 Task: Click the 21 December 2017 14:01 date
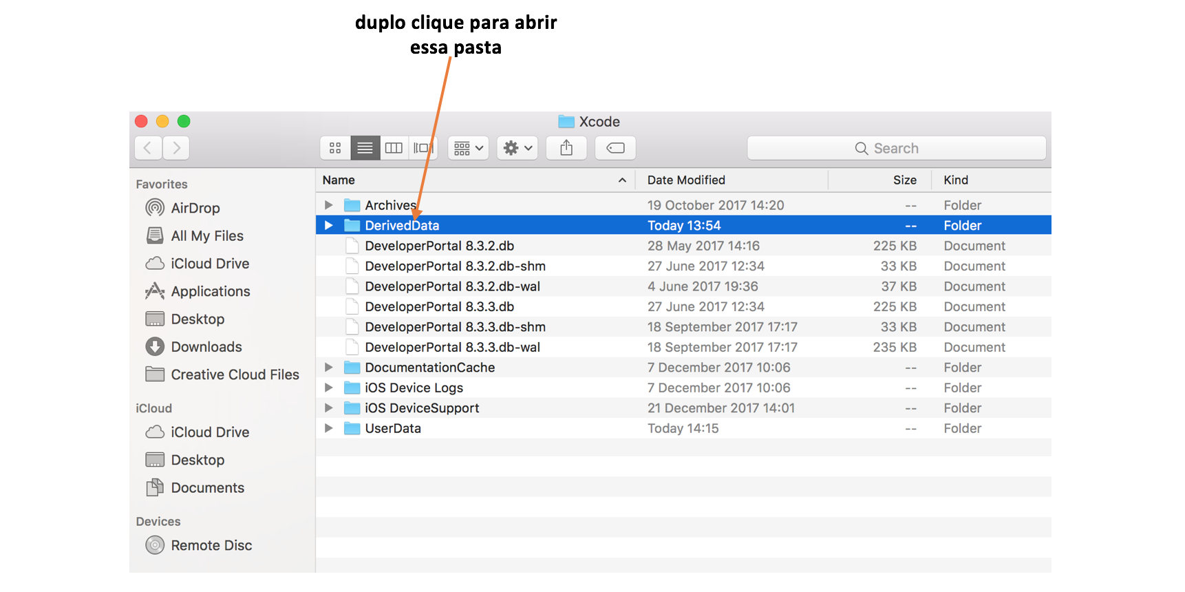pyautogui.click(x=721, y=408)
